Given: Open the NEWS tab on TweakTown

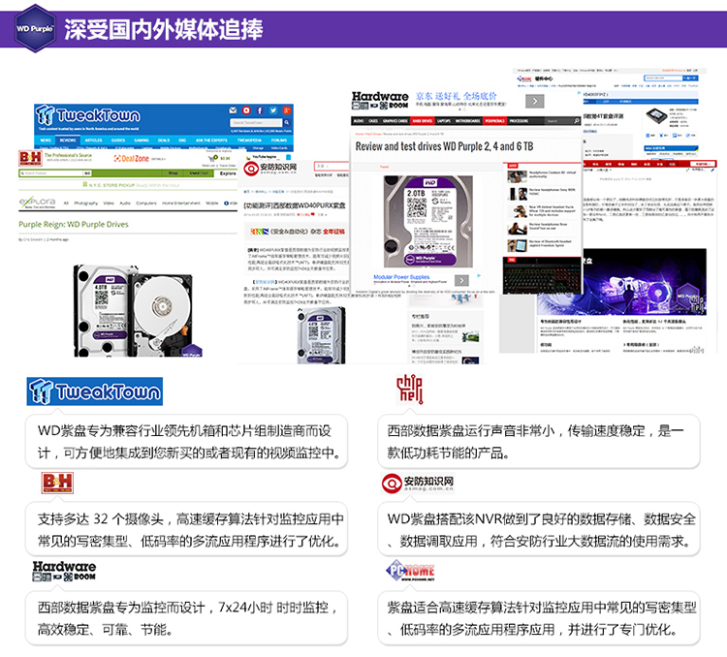Looking at the screenshot, I should (x=46, y=140).
